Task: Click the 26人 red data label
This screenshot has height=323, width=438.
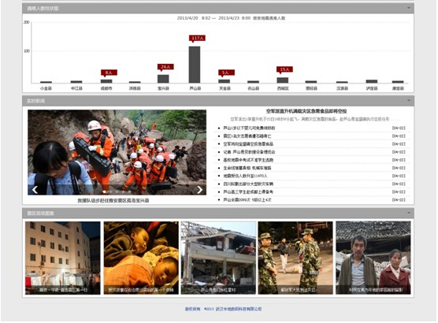Action: 165,67
